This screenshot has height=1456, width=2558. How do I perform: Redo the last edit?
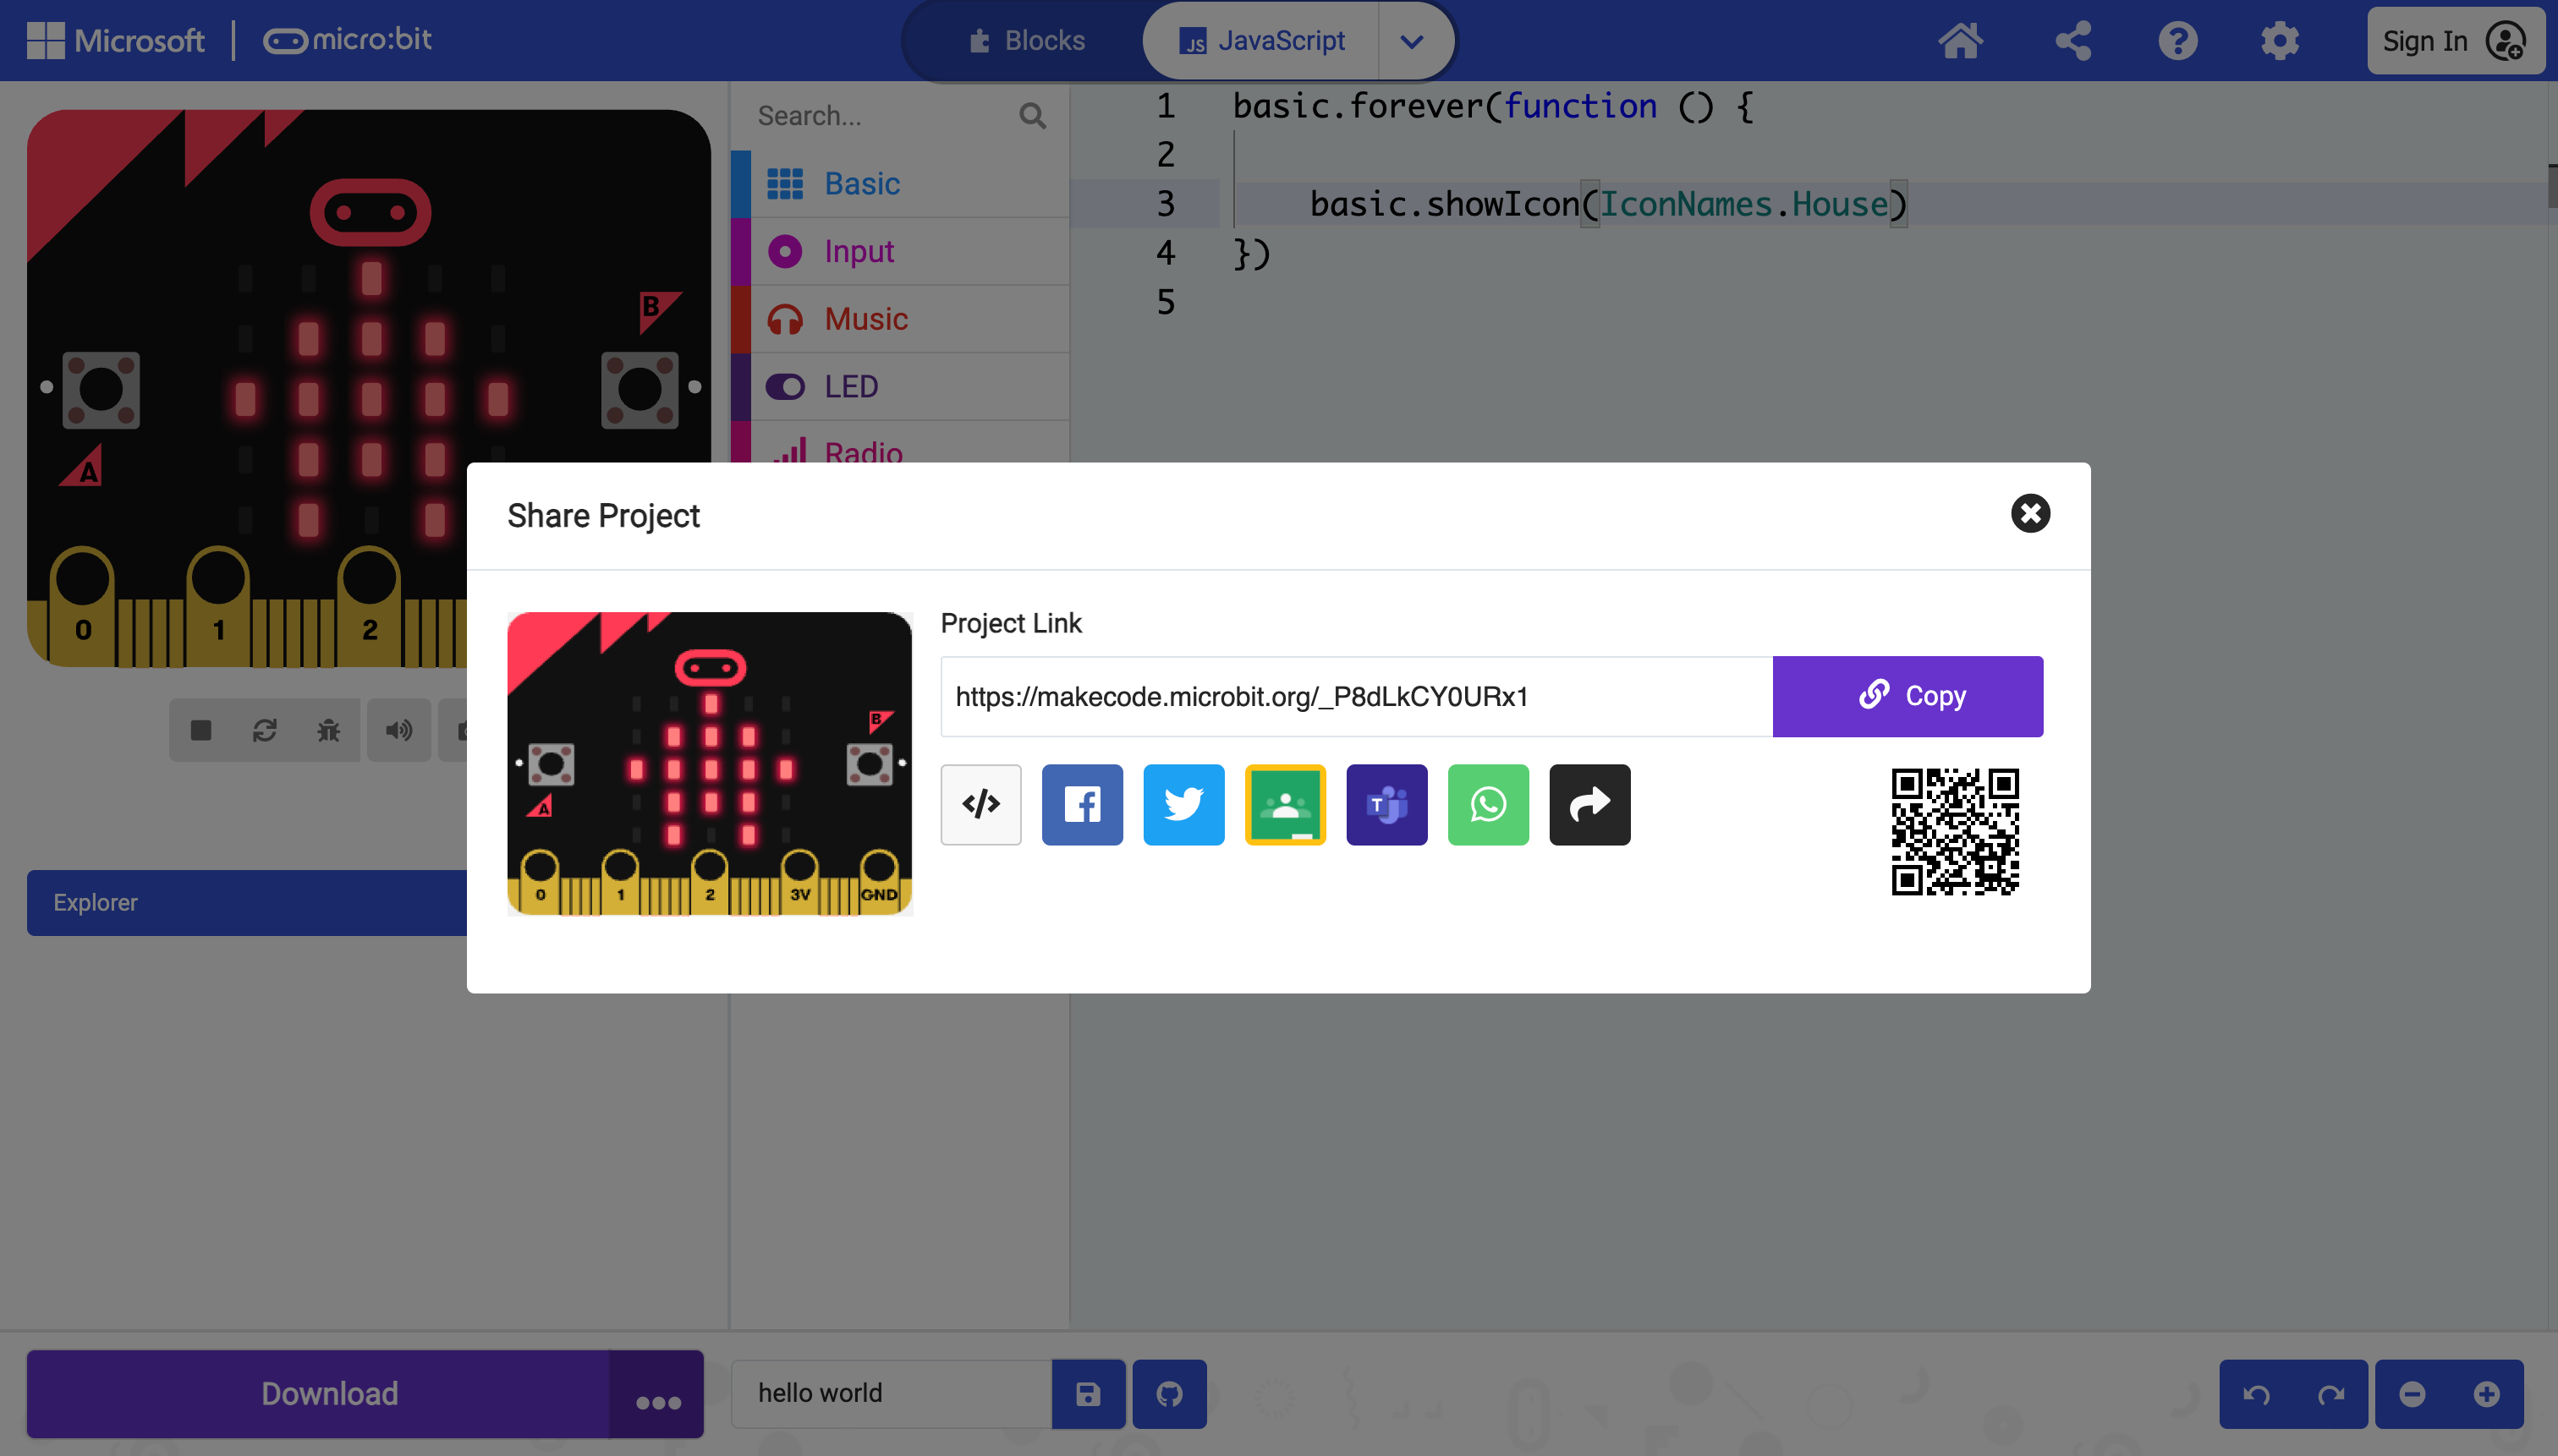pyautogui.click(x=2330, y=1393)
